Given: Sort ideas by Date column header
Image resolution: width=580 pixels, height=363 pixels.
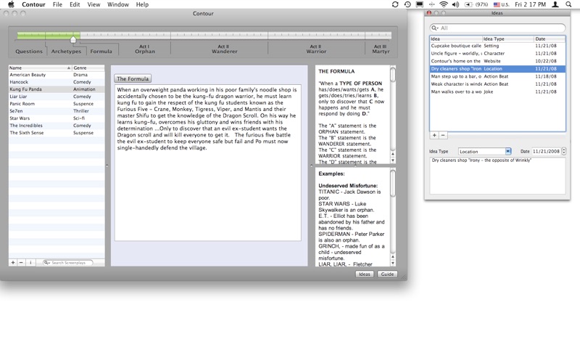Looking at the screenshot, I should point(550,38).
